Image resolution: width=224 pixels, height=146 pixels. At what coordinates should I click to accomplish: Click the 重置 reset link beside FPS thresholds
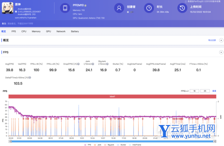214,91
